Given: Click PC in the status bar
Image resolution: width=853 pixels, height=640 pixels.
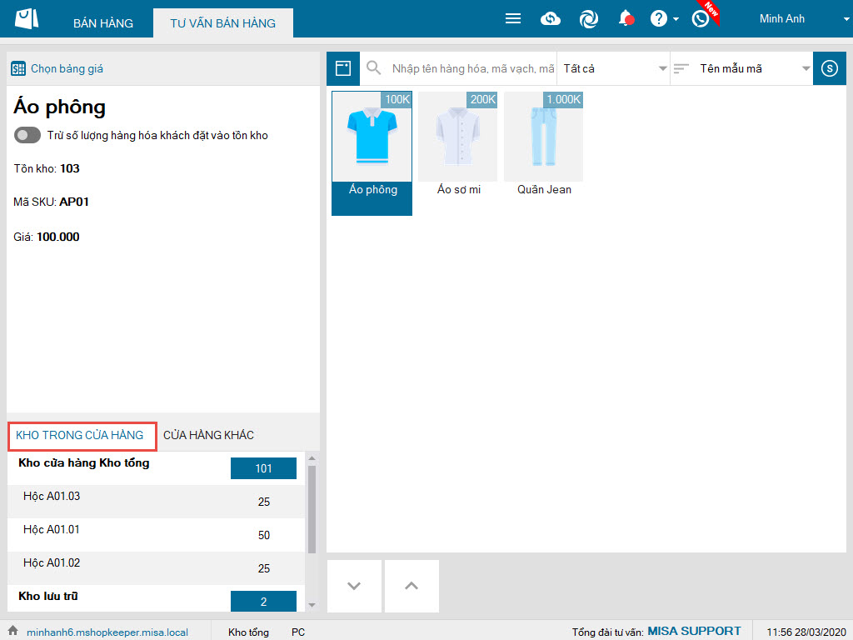Looking at the screenshot, I should [298, 632].
